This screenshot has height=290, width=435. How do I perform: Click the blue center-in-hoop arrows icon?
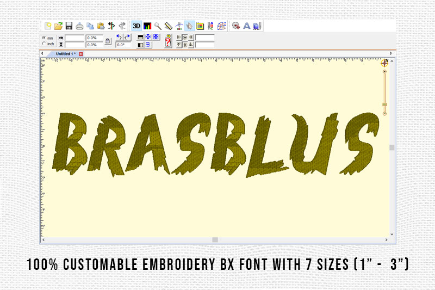(x=148, y=37)
